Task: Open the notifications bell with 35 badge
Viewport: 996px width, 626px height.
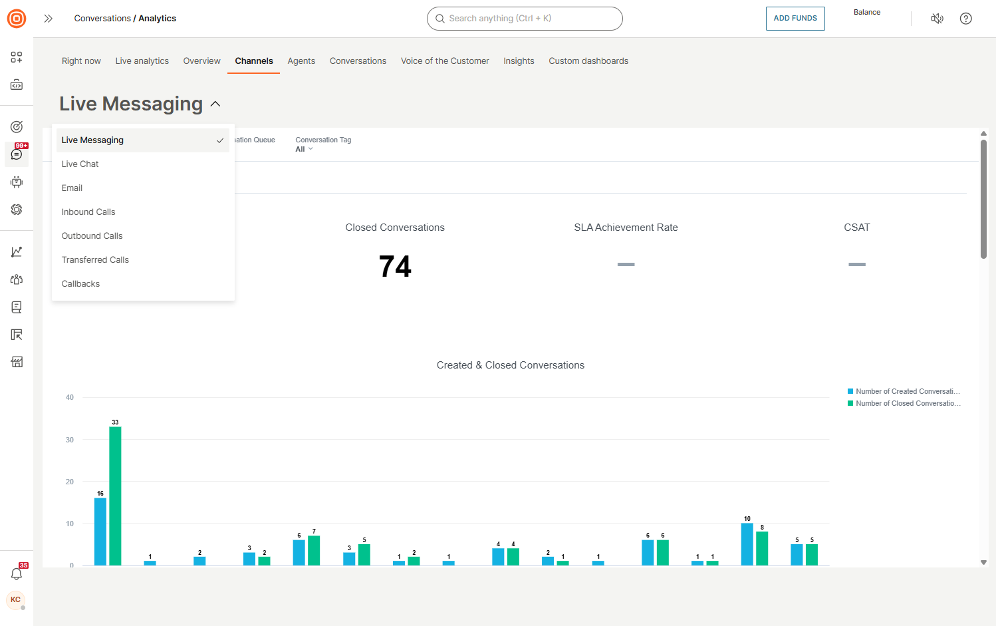Action: [x=16, y=573]
